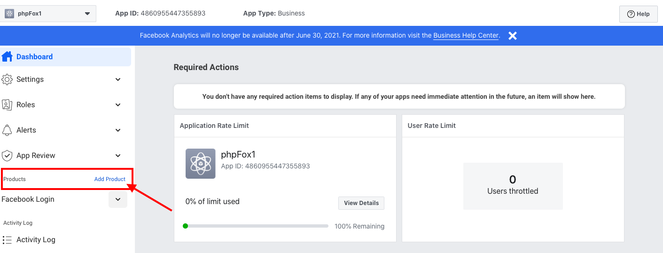Click the Dashboard home icon
Screen dimensions: 663x253
[x=7, y=57]
